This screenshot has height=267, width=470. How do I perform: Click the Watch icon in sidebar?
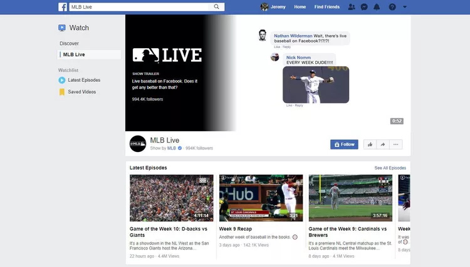[62, 28]
